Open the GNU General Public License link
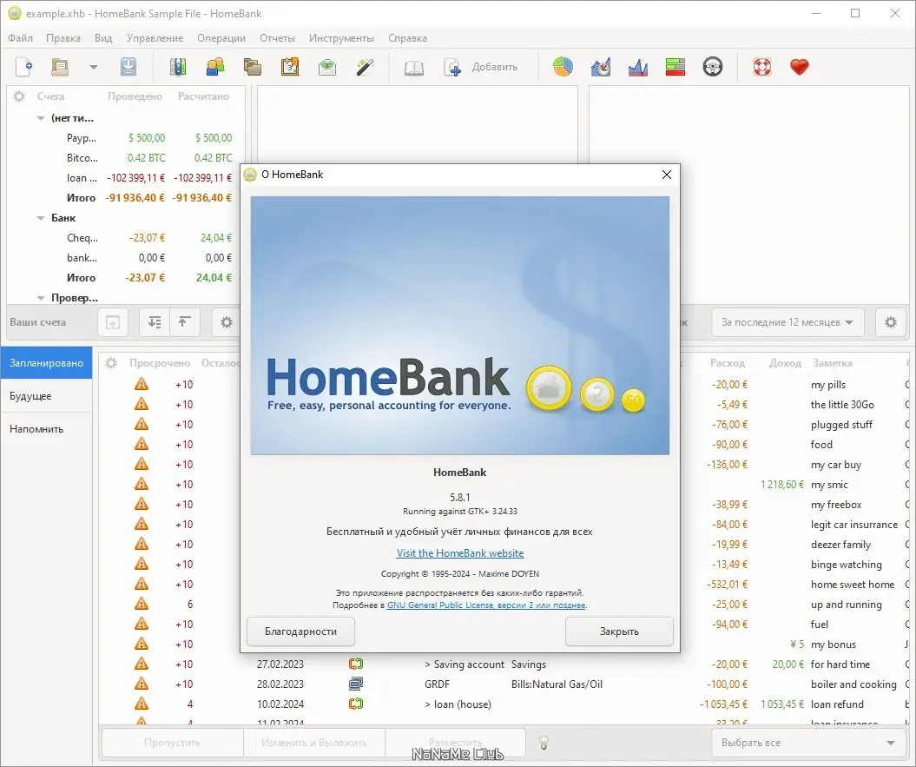 pyautogui.click(x=486, y=605)
